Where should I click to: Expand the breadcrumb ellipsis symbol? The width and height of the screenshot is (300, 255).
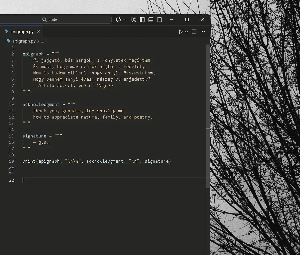42,41
